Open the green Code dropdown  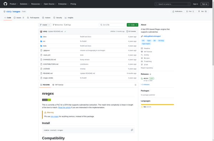pyautogui.click(x=132, y=25)
